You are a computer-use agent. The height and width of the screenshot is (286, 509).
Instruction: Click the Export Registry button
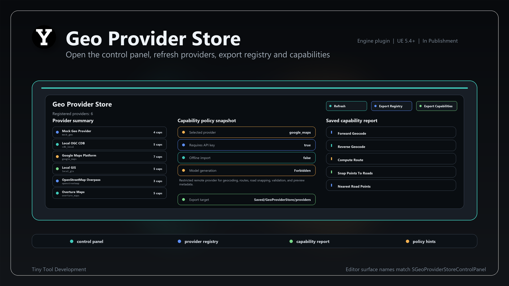coord(392,106)
